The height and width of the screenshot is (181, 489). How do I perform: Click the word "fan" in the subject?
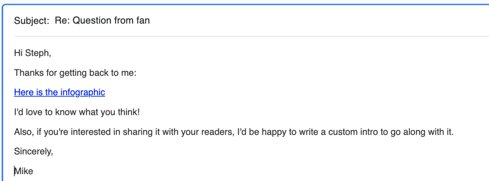[143, 20]
